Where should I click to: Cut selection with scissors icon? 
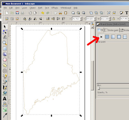pyautogui.click(x=60, y=13)
